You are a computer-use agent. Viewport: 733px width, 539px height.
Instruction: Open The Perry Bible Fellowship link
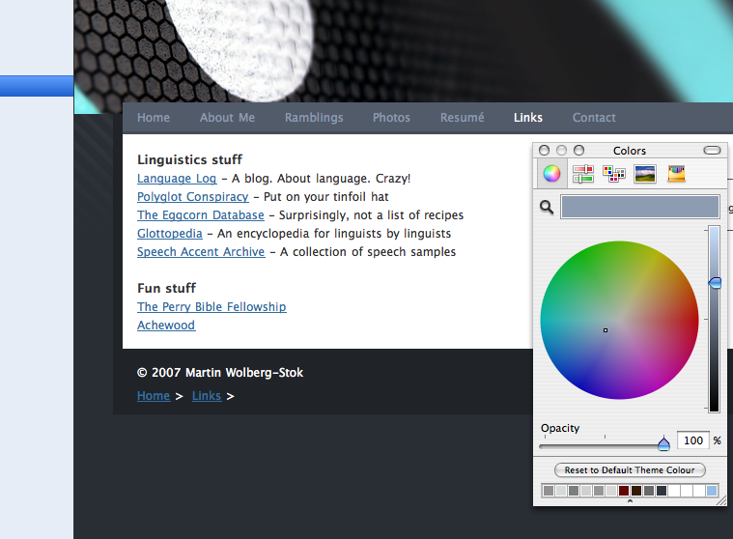[211, 306]
